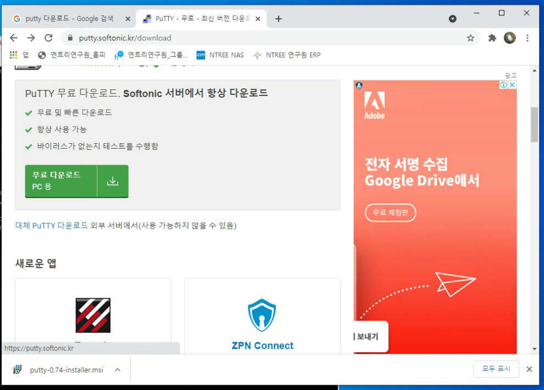This screenshot has height=390, width=544.
Task: Click 모두 표시 to show all downloads
Action: pos(496,369)
